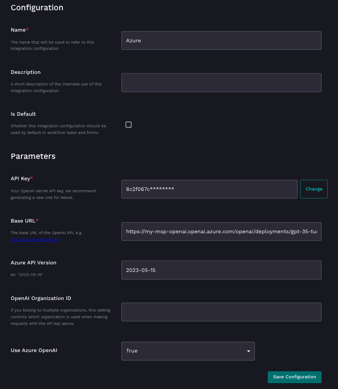Click the Azure API Version field
This screenshot has width=338, height=389.
pos(221,270)
